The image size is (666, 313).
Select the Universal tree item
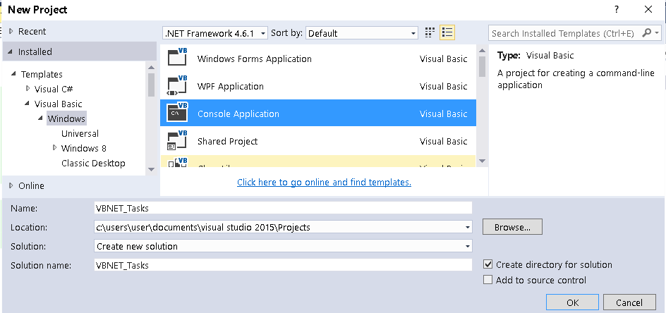point(80,133)
